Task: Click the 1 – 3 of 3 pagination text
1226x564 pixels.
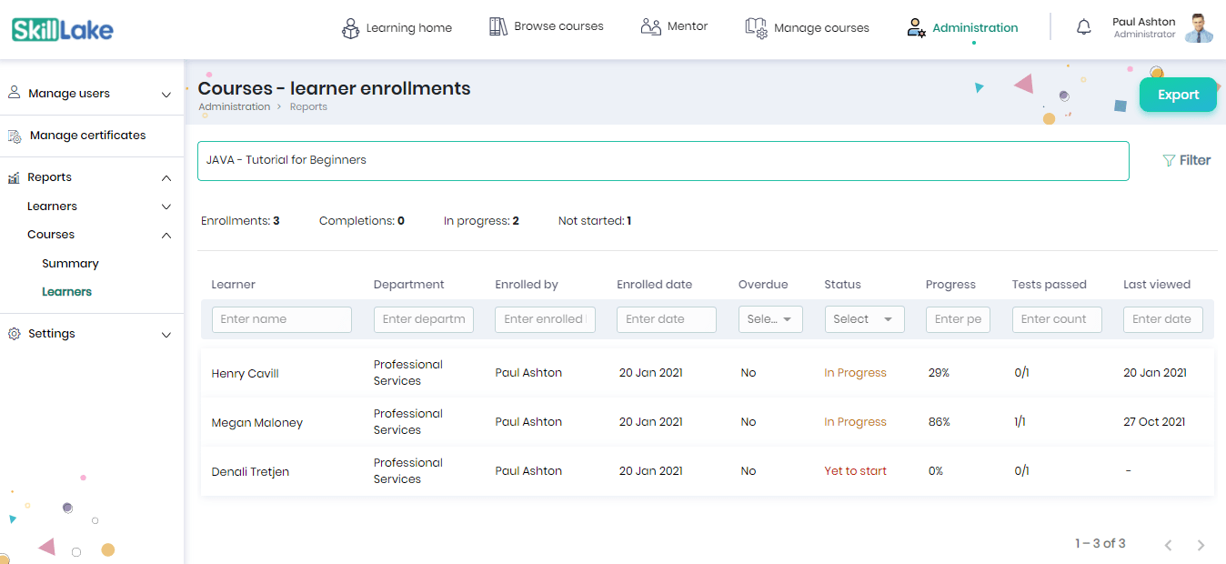Action: point(1100,544)
